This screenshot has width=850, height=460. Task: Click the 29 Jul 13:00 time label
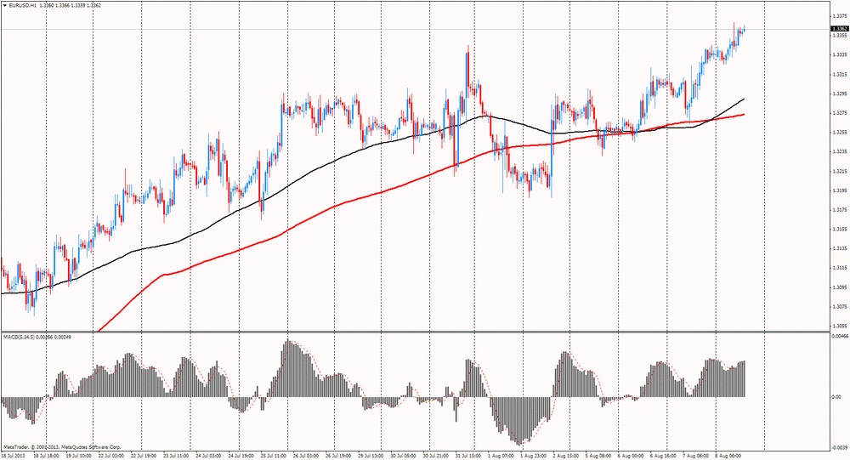(x=371, y=456)
